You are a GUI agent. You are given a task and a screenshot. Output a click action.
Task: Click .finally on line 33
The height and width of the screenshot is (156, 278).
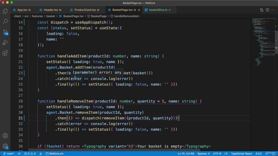tap(64, 129)
